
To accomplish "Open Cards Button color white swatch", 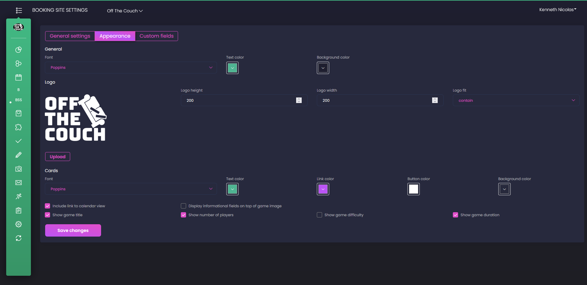I will point(414,189).
